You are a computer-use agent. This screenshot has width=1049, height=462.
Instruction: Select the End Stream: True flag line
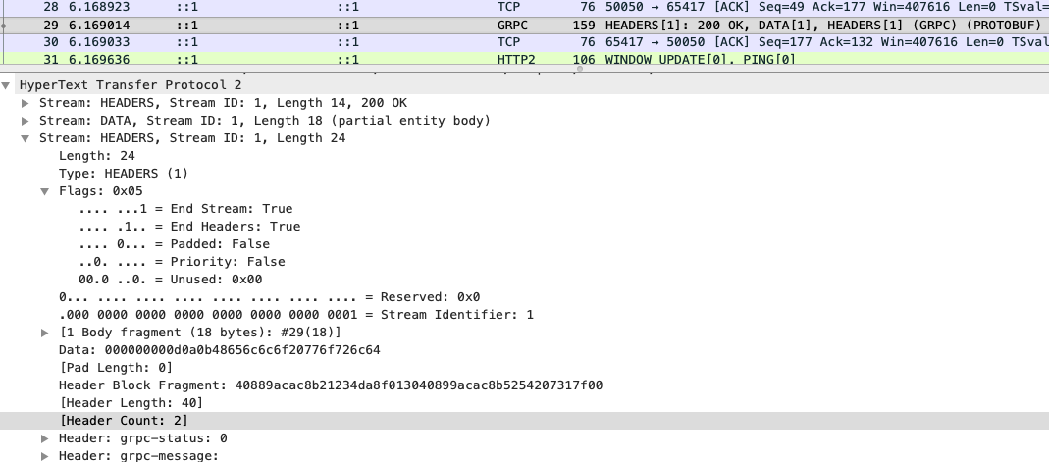(185, 209)
